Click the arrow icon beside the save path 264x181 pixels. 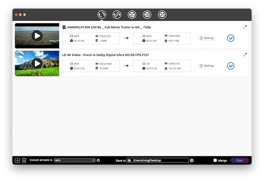[x=192, y=160]
